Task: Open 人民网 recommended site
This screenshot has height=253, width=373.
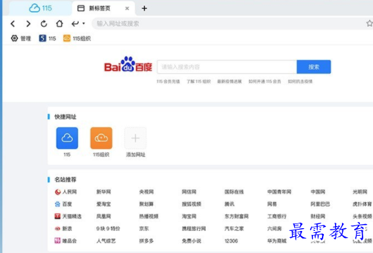Action: (66, 192)
